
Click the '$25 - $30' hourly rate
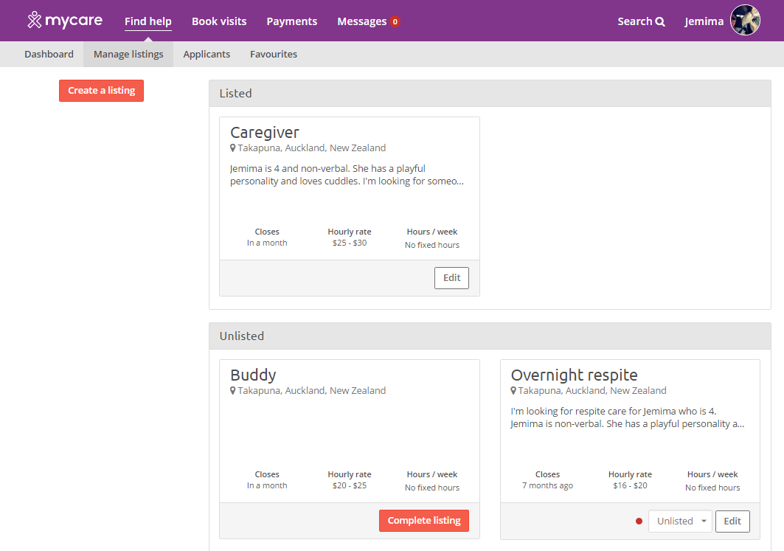[350, 243]
